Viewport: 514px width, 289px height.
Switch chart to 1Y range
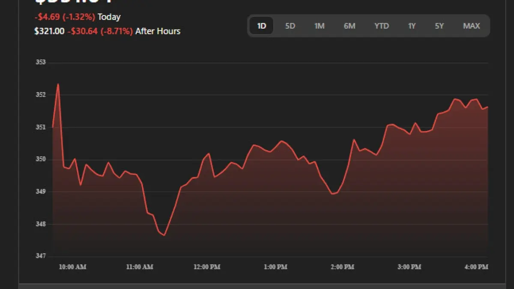[412, 26]
